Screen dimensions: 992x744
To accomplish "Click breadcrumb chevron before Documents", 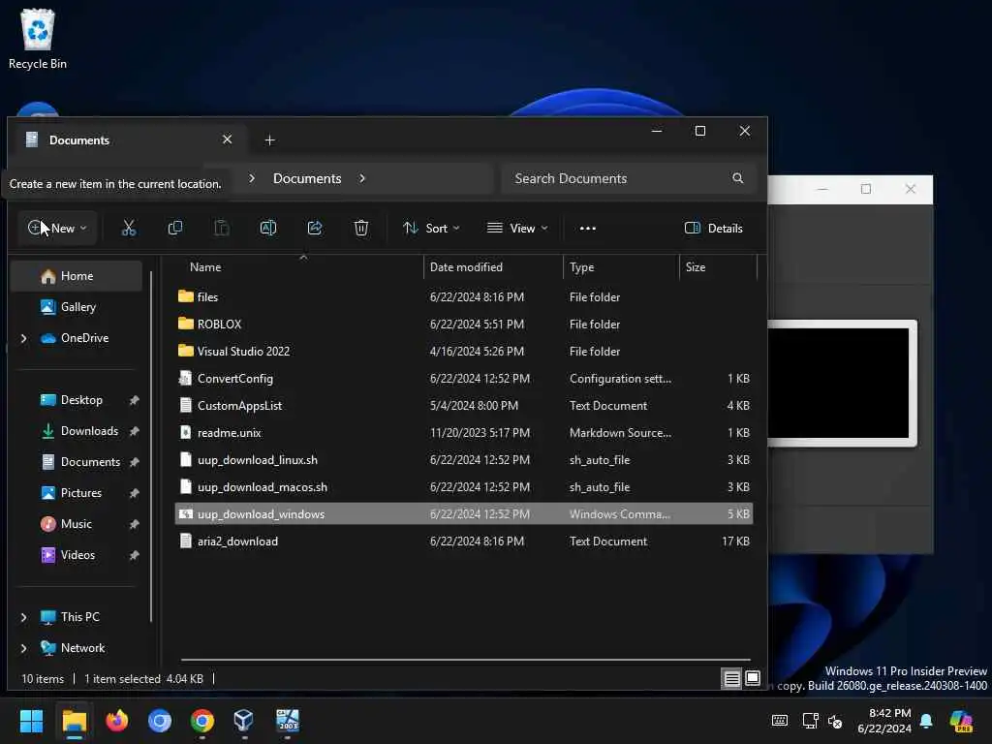I will click(252, 178).
